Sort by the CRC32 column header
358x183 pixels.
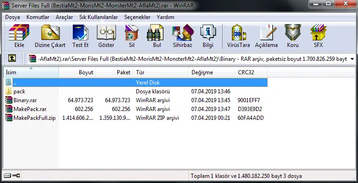[251, 72]
